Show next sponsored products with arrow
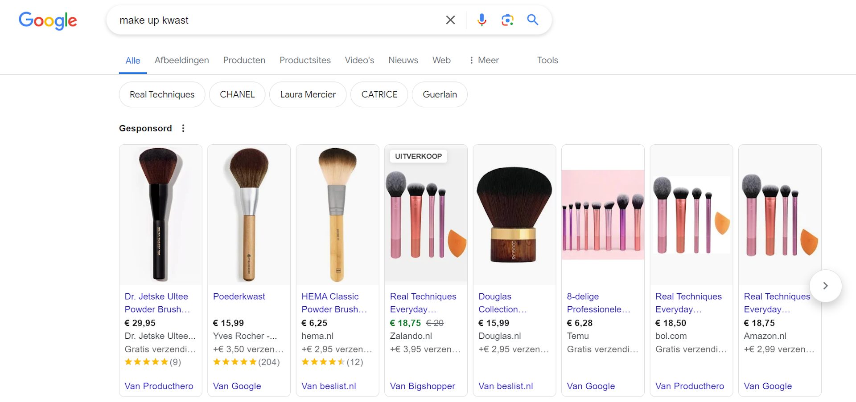Viewport: 856px width, 402px height. 825,286
